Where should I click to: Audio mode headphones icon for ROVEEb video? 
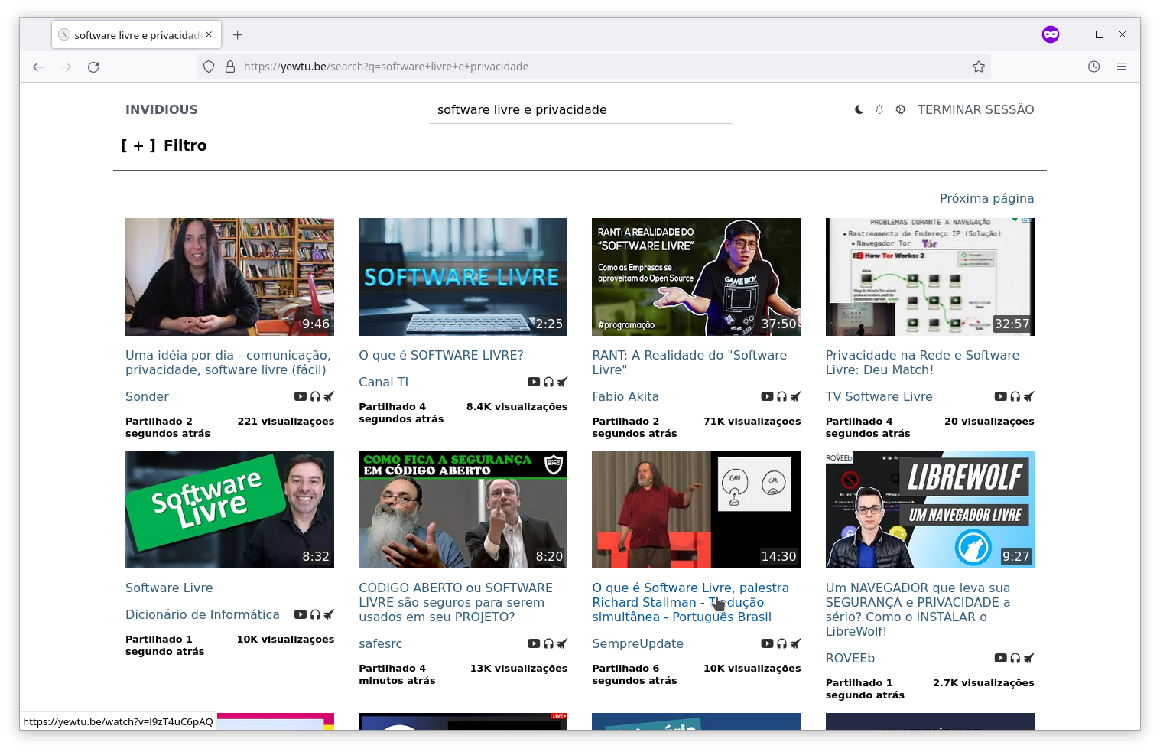[x=1015, y=658]
